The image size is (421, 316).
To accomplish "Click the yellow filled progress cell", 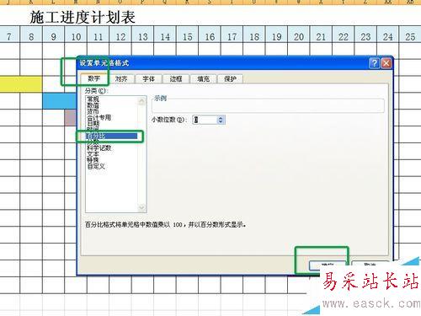I will tap(21, 84).
